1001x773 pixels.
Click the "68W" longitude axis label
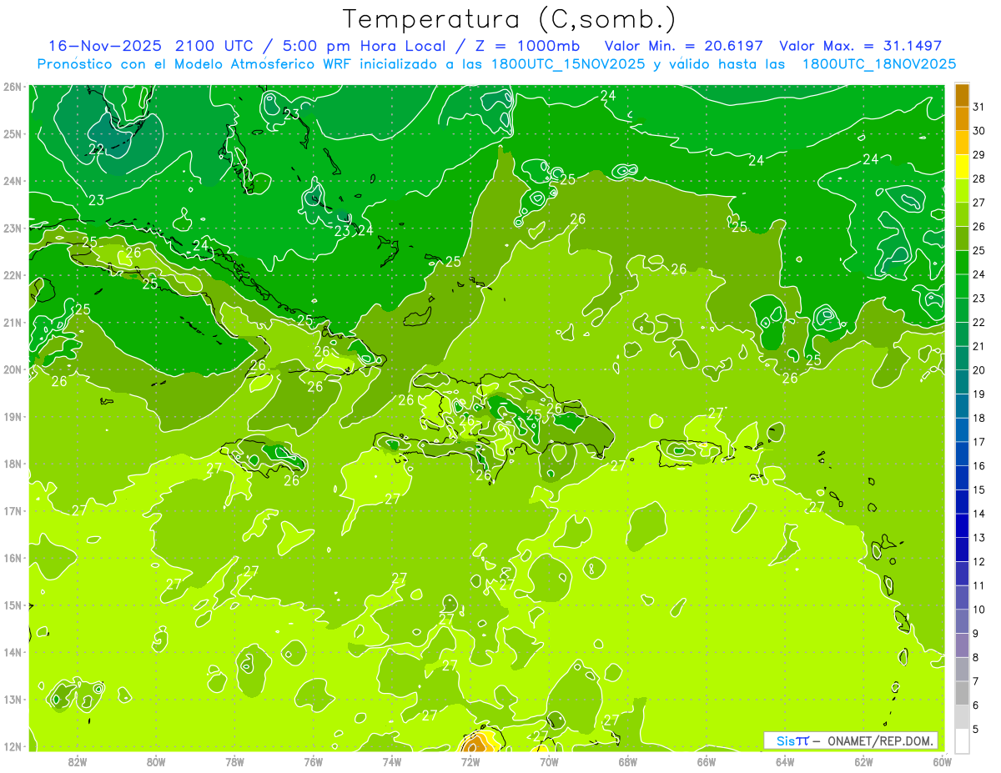click(628, 761)
